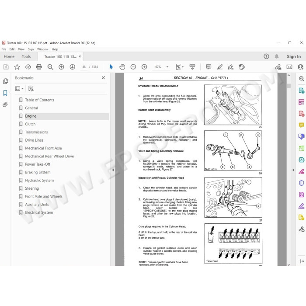Viewport: 306px width, 306px height.
Task: Click the Help question mark icon
Action: [266, 56]
